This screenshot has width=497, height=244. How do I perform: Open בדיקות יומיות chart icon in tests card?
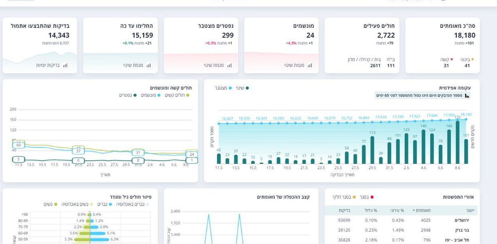click(65, 65)
